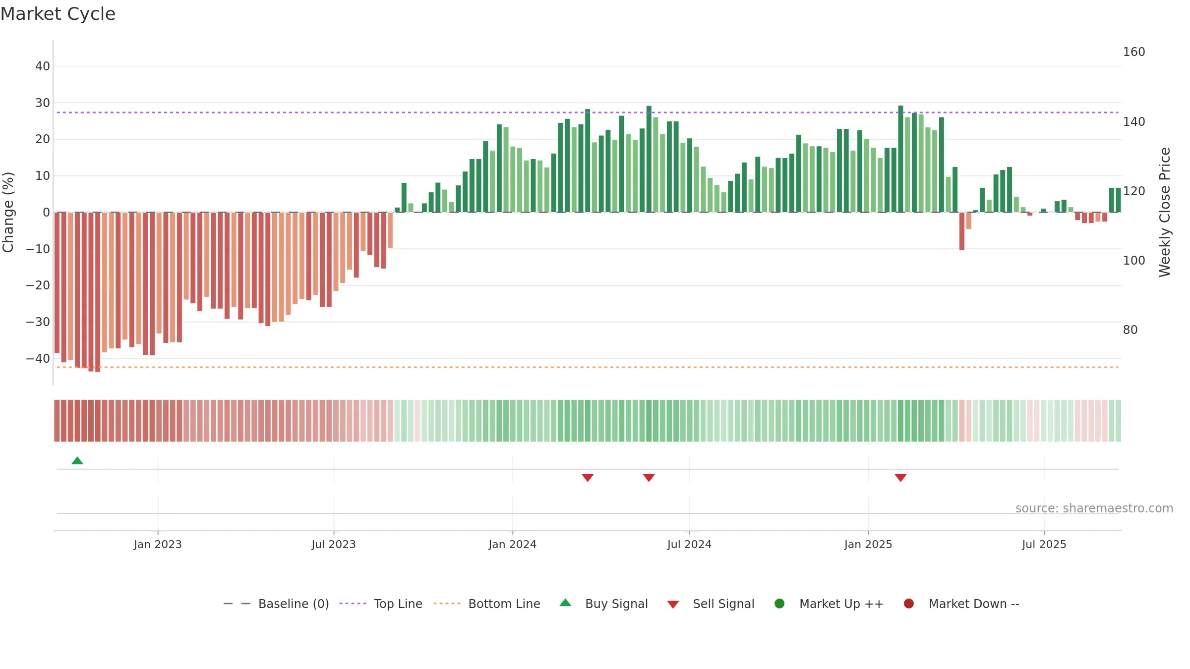
Task: Click the gray dashed Baseline swatch in the legend
Action: pyautogui.click(x=237, y=604)
